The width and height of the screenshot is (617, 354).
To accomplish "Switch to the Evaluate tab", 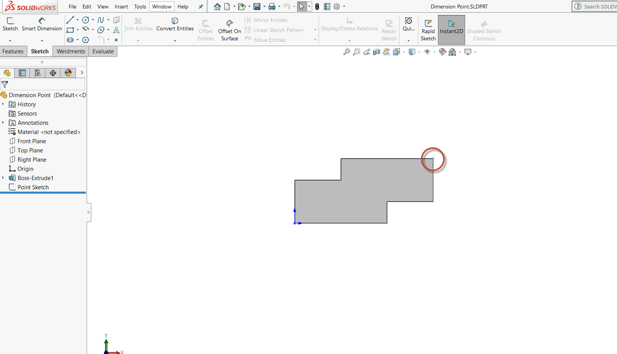I will [103, 51].
